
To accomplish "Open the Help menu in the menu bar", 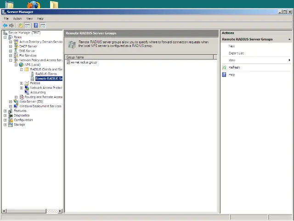I will pyautogui.click(x=40, y=18).
